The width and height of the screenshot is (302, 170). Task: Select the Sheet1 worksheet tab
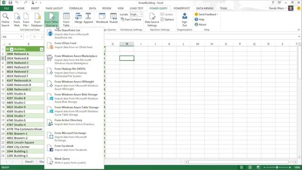coord(29,161)
